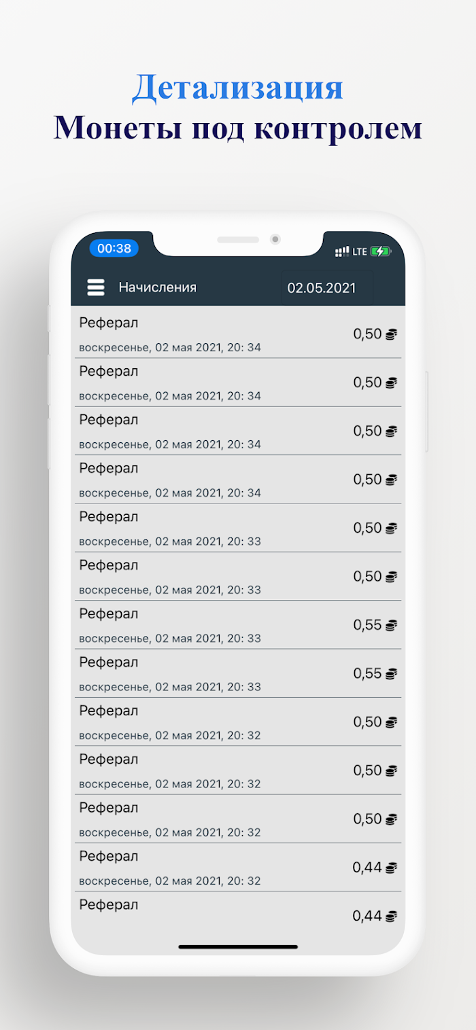The image size is (476, 1030).
Task: Tap the blue 00:38 time pill
Action: (x=114, y=248)
